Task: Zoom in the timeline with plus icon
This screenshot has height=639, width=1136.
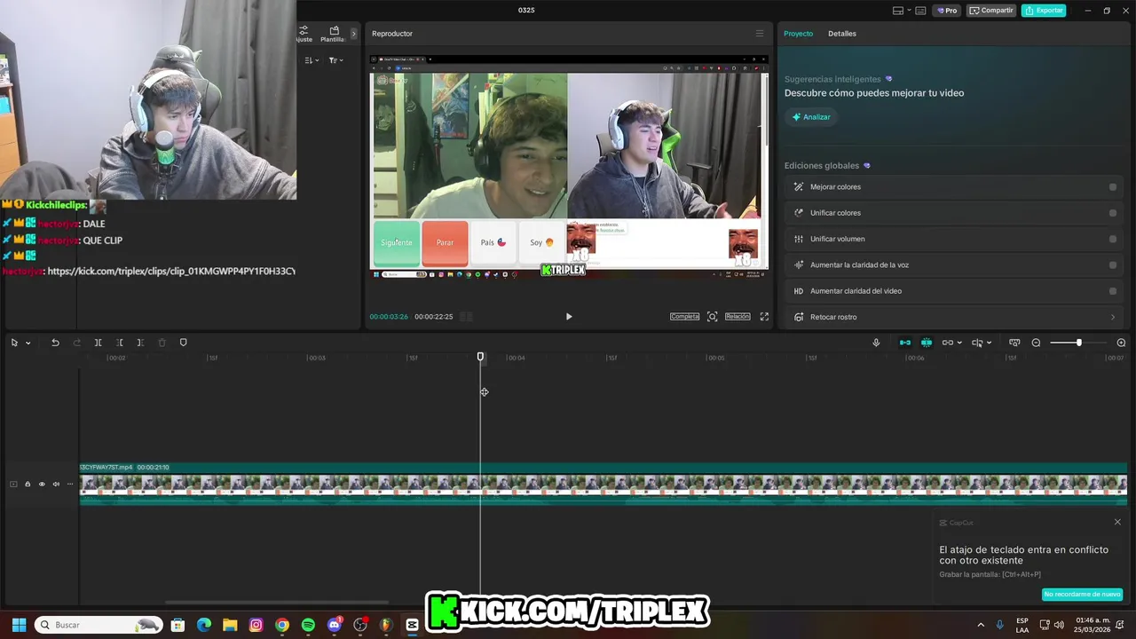Action: click(1121, 343)
